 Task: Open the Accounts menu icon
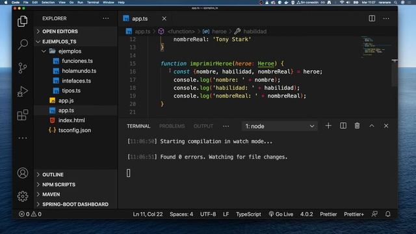23,173
